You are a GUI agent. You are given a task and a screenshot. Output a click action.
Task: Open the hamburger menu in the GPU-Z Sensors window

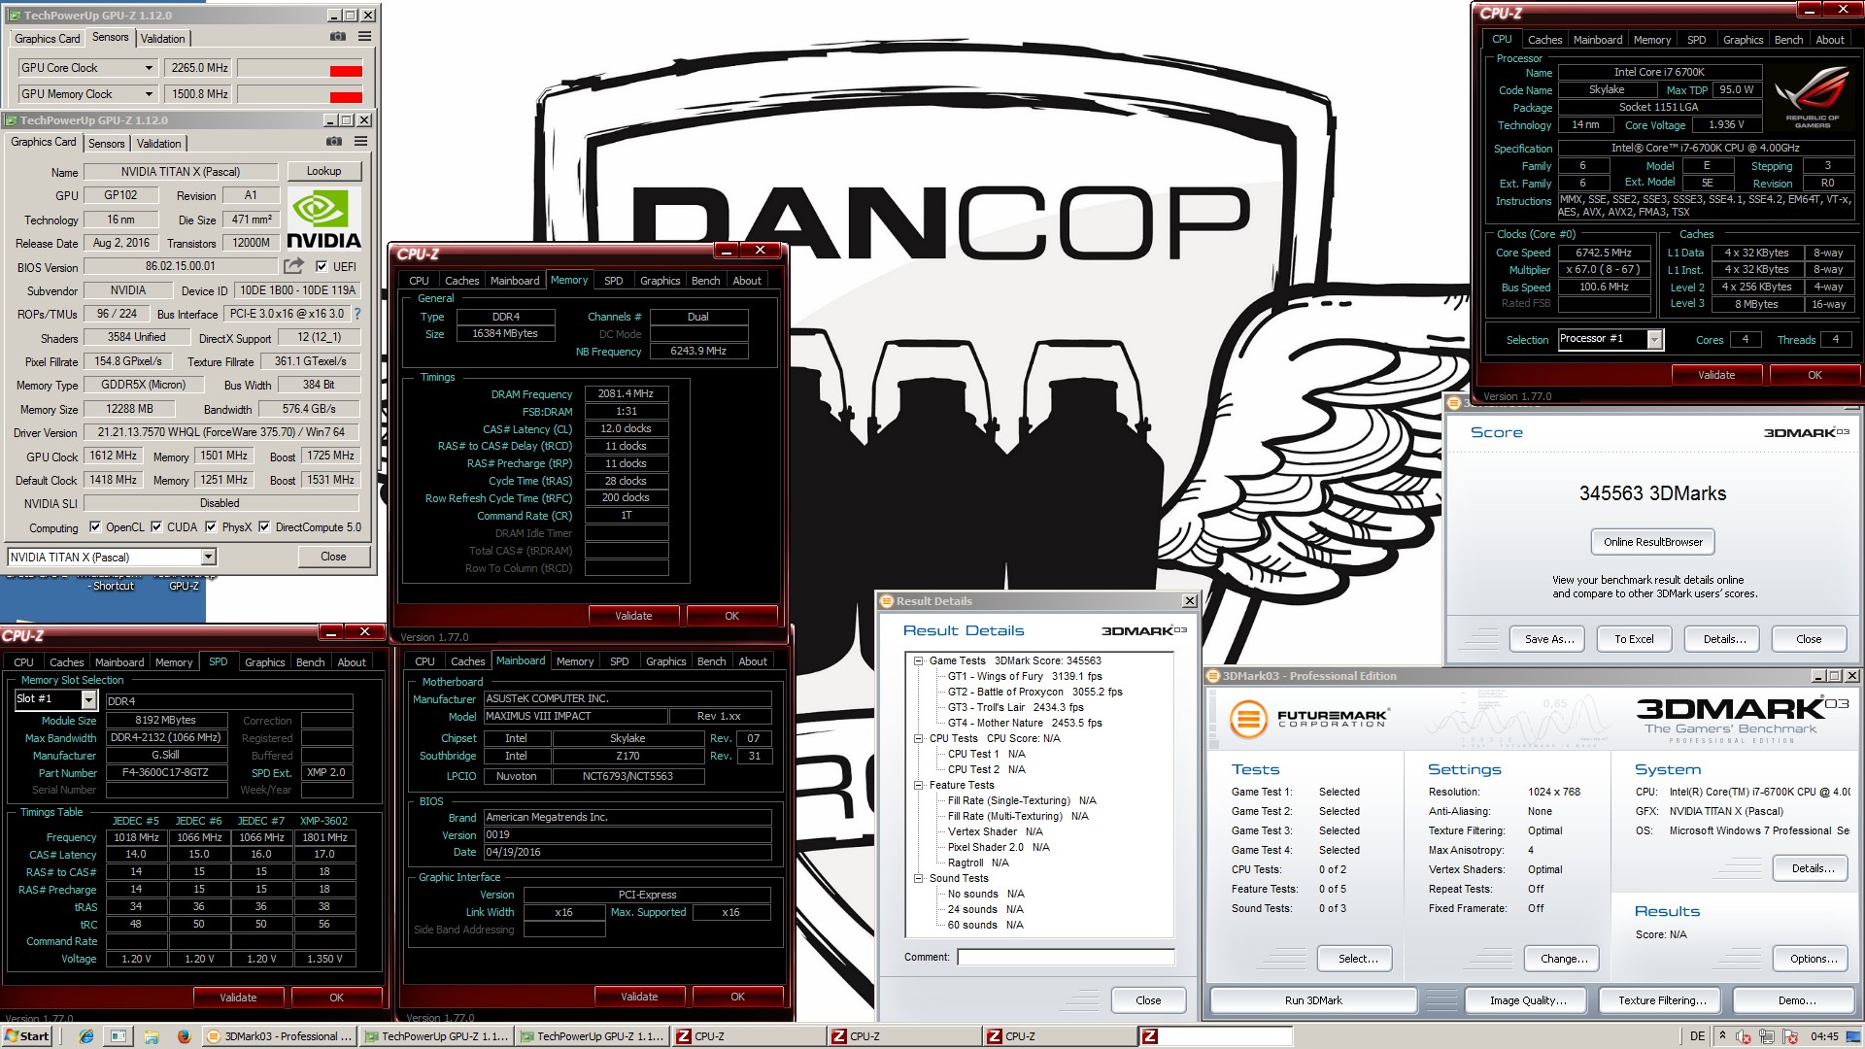(365, 37)
